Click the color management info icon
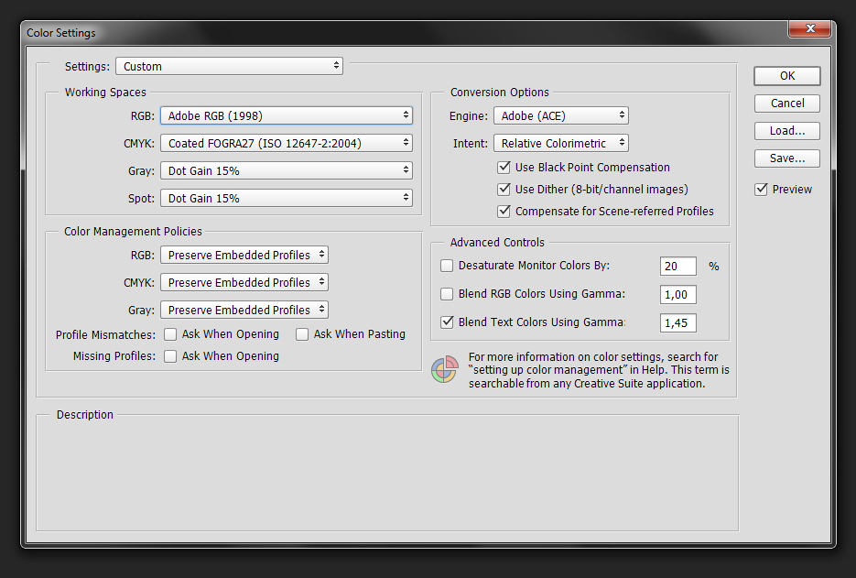Screen dimensions: 856x578 (x=444, y=370)
